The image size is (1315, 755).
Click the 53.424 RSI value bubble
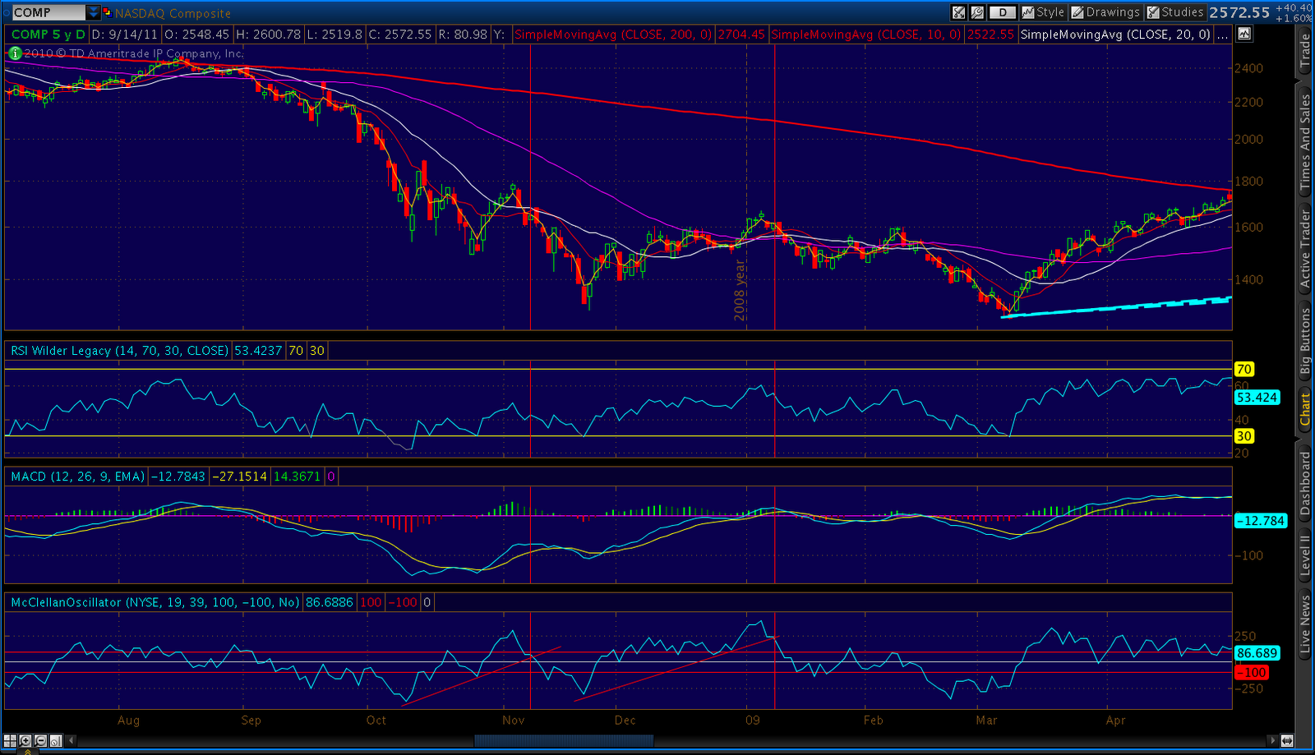point(1257,398)
